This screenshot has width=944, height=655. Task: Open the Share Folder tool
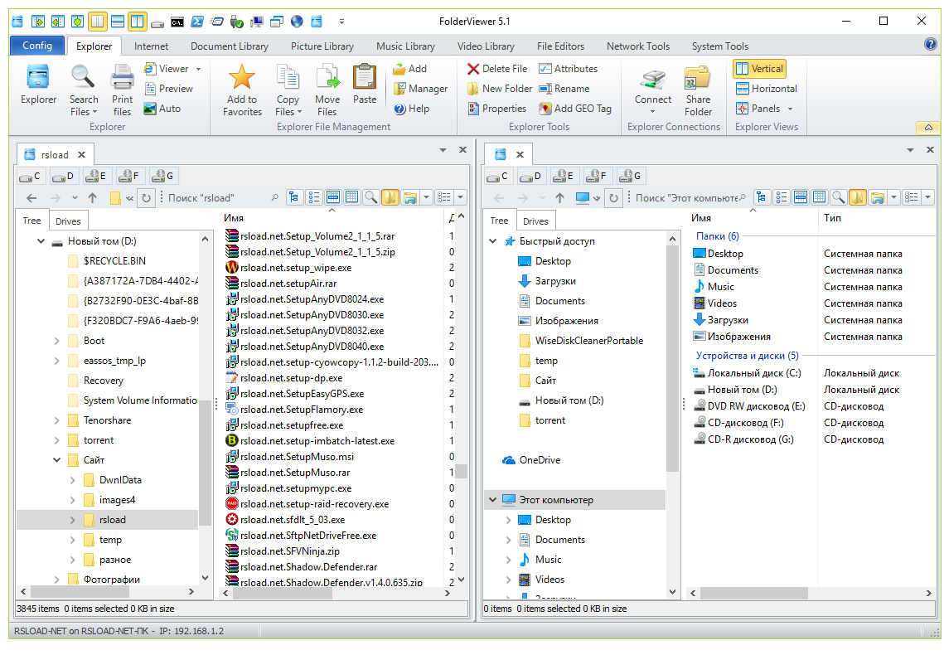(x=698, y=90)
